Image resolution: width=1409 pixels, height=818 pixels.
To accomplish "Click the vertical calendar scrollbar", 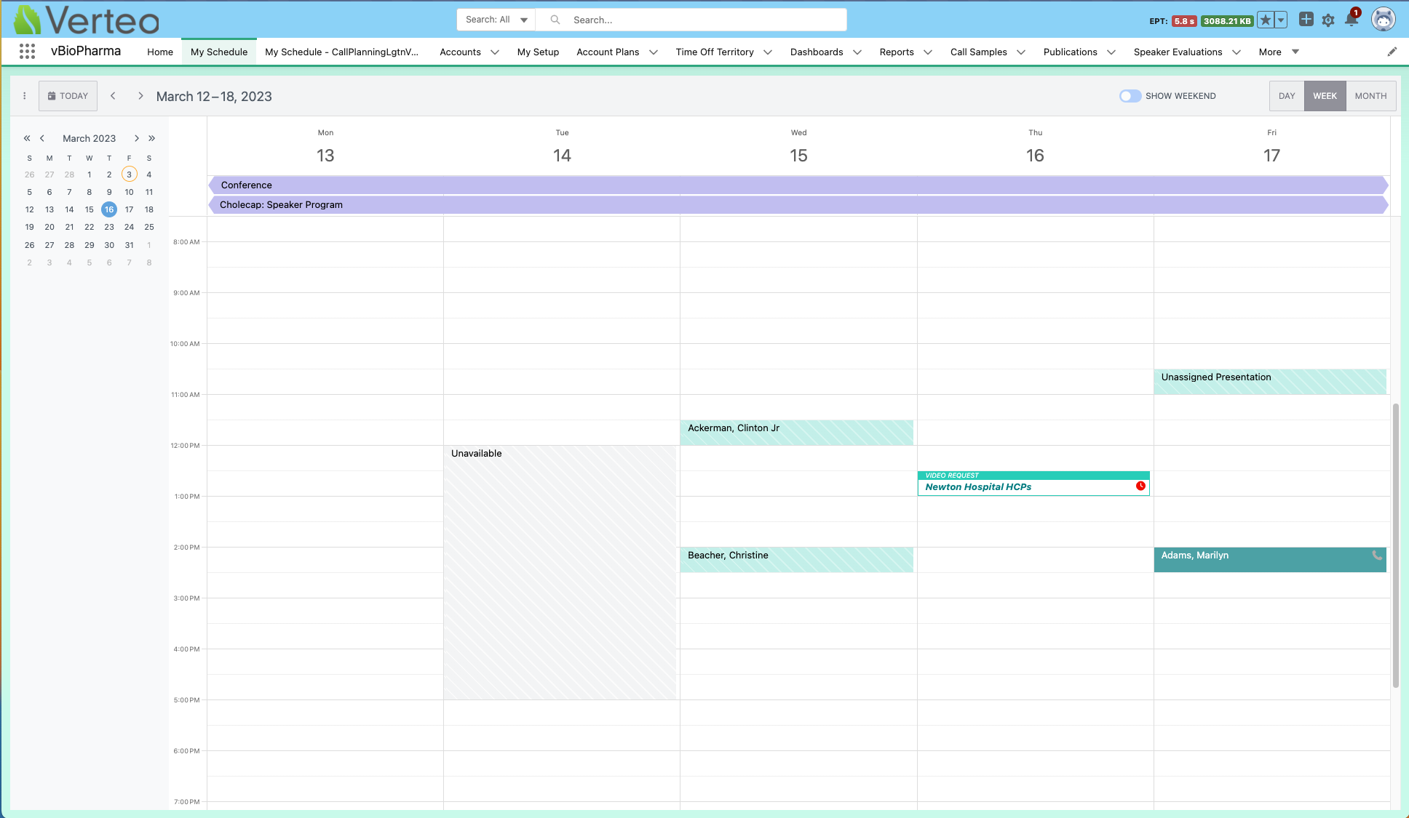I will click(x=1395, y=545).
